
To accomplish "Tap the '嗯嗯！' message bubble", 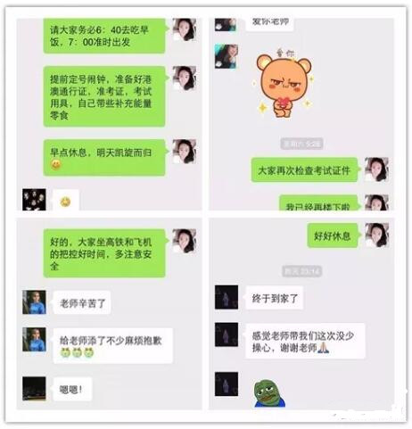I will 72,389.
